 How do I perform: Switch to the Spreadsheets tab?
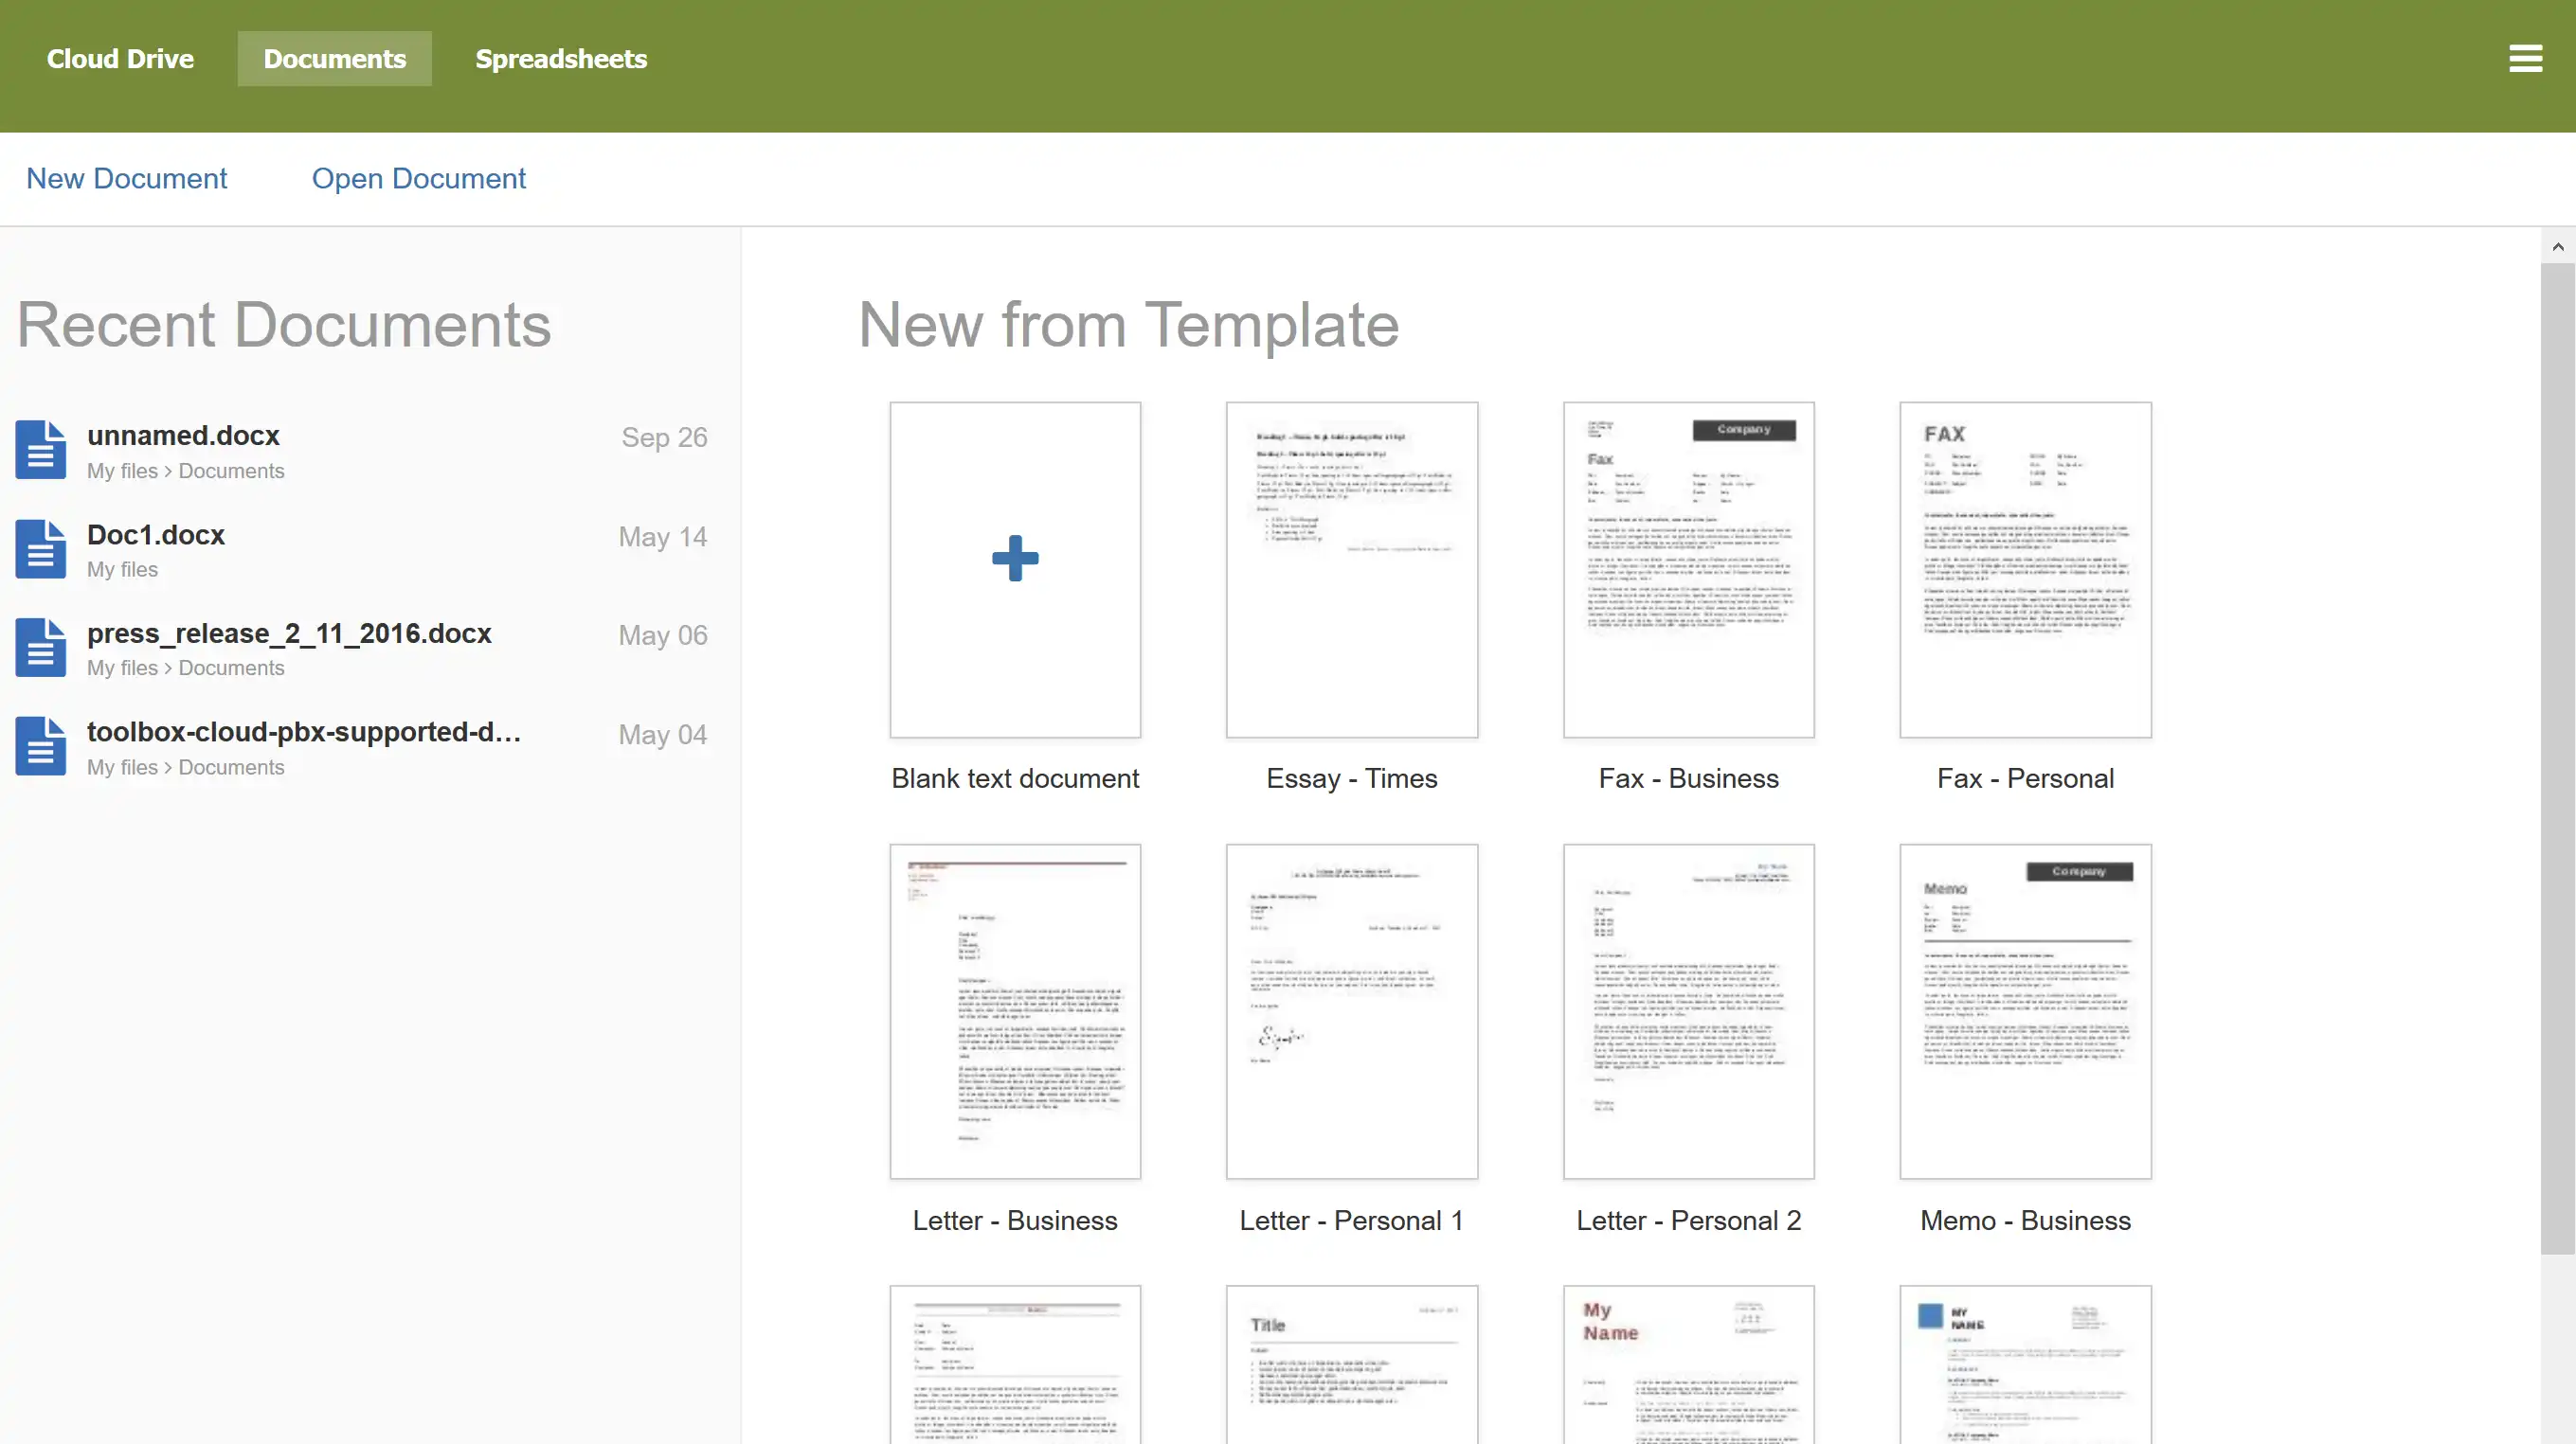(x=561, y=59)
